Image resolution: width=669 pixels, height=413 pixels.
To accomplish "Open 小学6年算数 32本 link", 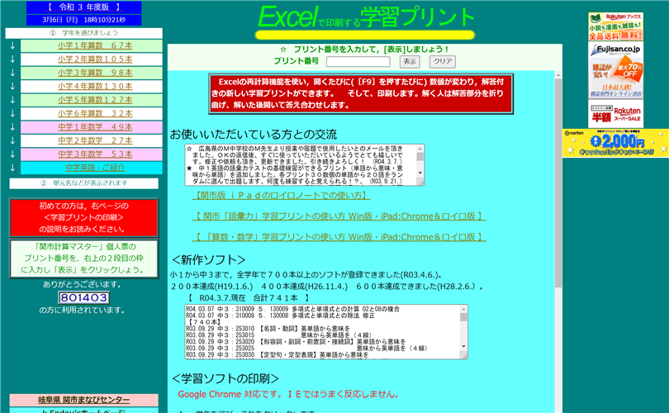I will click(x=95, y=113).
